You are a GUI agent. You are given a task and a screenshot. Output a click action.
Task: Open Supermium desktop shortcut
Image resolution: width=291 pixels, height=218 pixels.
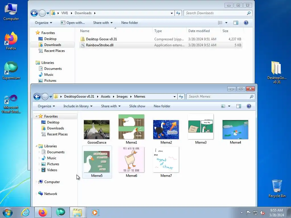(11, 71)
